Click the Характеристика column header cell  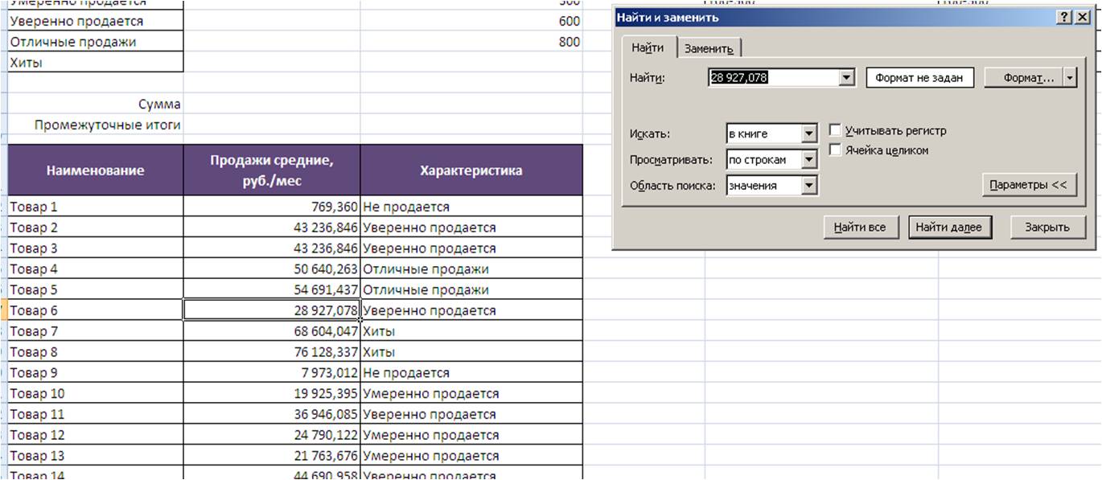471,170
